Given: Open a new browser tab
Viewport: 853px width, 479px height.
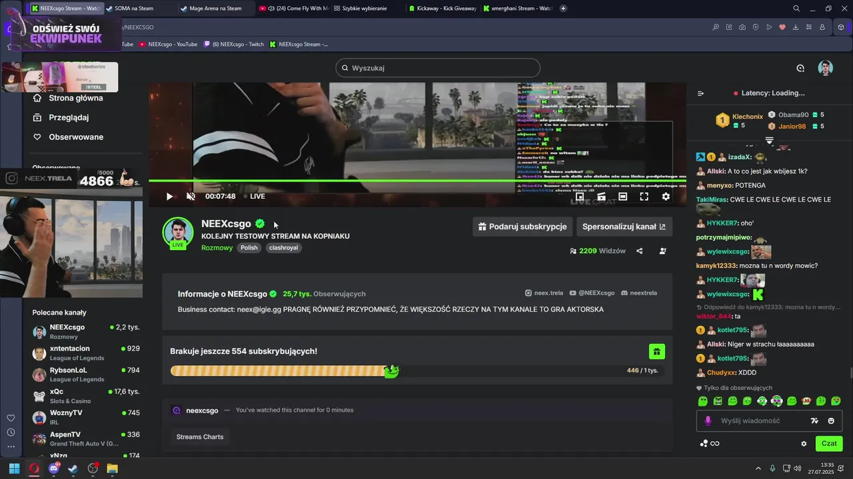Looking at the screenshot, I should coord(563,9).
